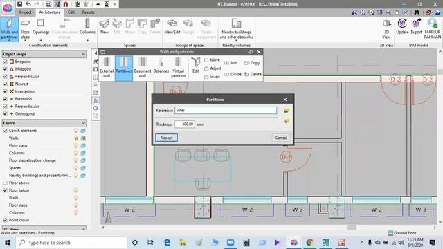Click the undo arrow in title bar

point(28,4)
